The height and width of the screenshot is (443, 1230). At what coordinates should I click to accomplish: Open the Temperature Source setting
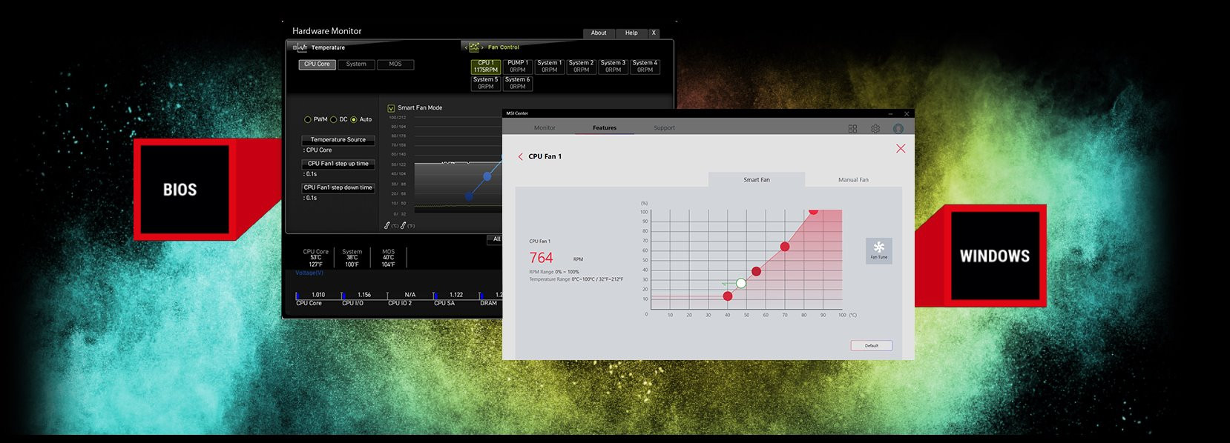(338, 140)
